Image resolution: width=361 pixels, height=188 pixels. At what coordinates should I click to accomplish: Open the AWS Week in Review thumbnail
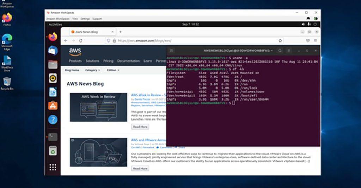click(99, 107)
